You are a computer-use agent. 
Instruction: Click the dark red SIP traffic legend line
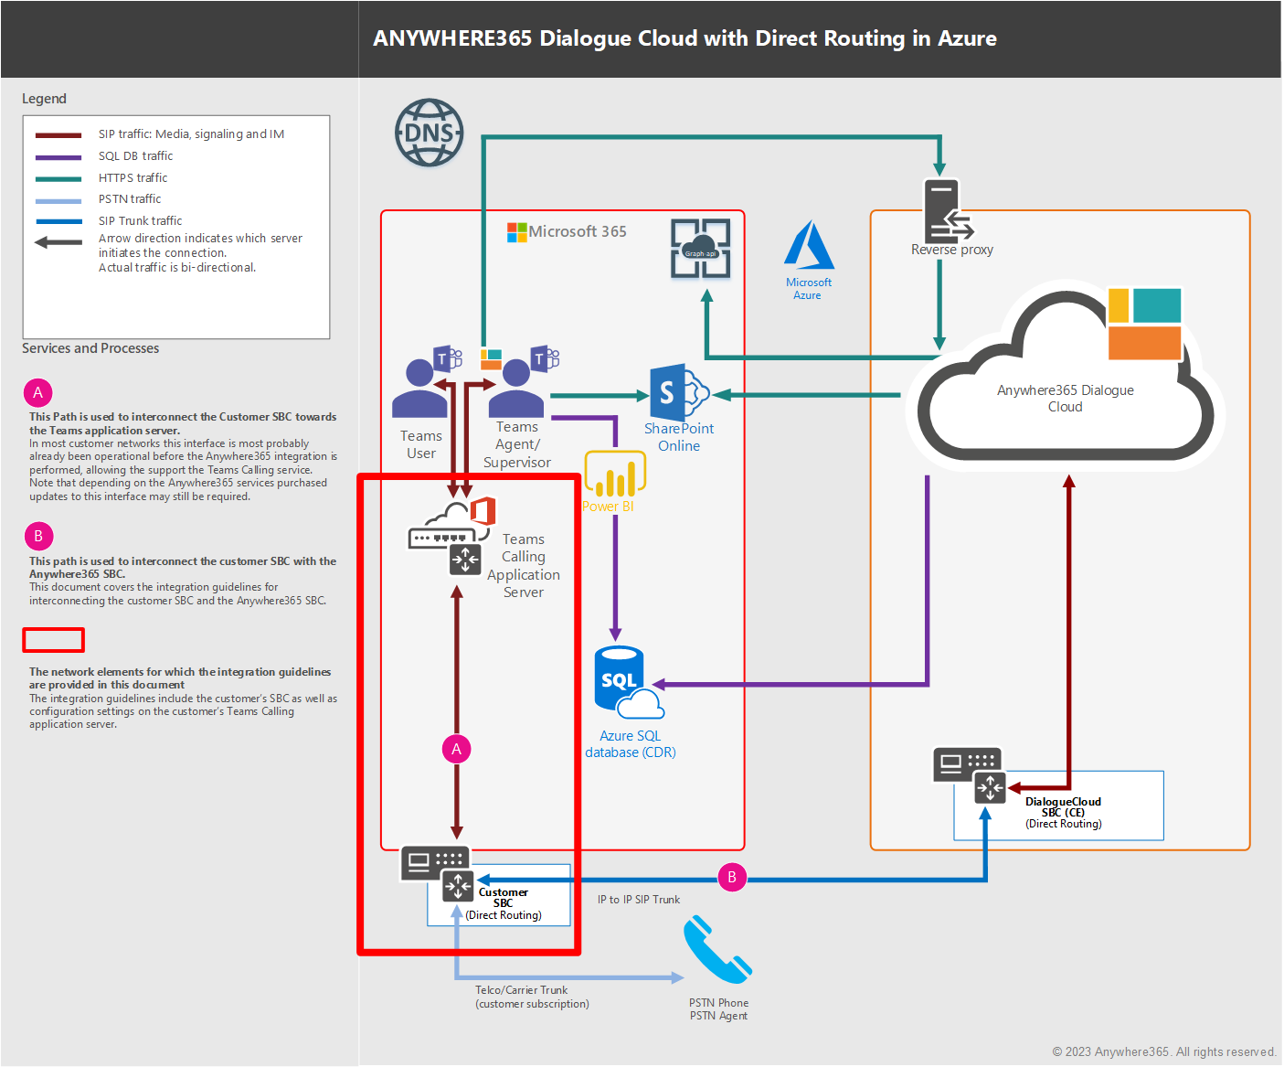point(58,135)
